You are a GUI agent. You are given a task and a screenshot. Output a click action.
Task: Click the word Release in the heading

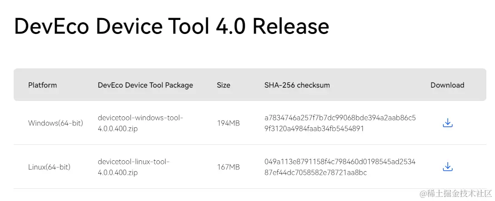291,26
